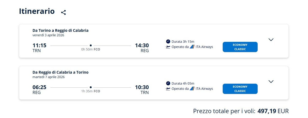308x118 pixels.
Task: Click the airplane icon in the return flight card
Action: point(168,89)
